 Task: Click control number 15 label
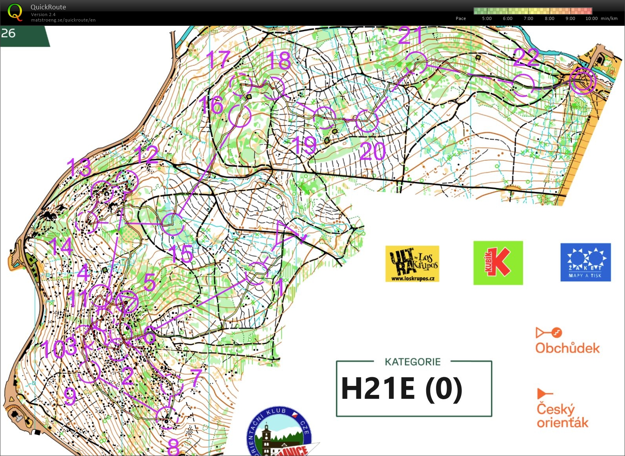[x=181, y=253]
